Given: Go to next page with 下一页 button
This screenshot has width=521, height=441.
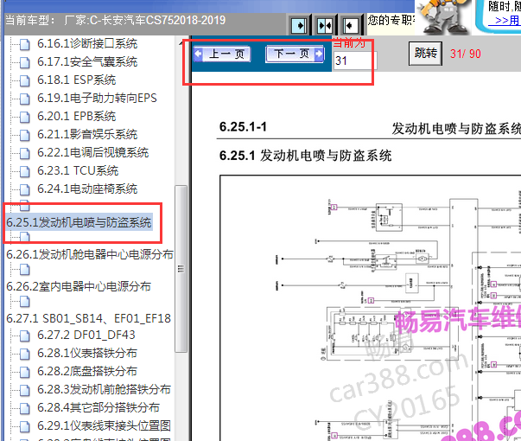Looking at the screenshot, I should (295, 54).
